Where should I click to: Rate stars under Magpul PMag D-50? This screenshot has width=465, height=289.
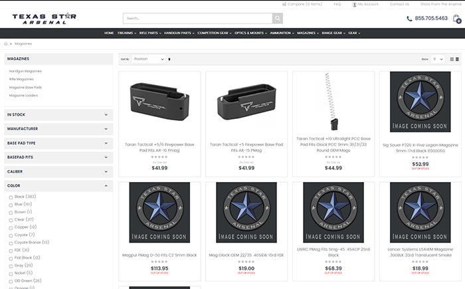pos(159,262)
